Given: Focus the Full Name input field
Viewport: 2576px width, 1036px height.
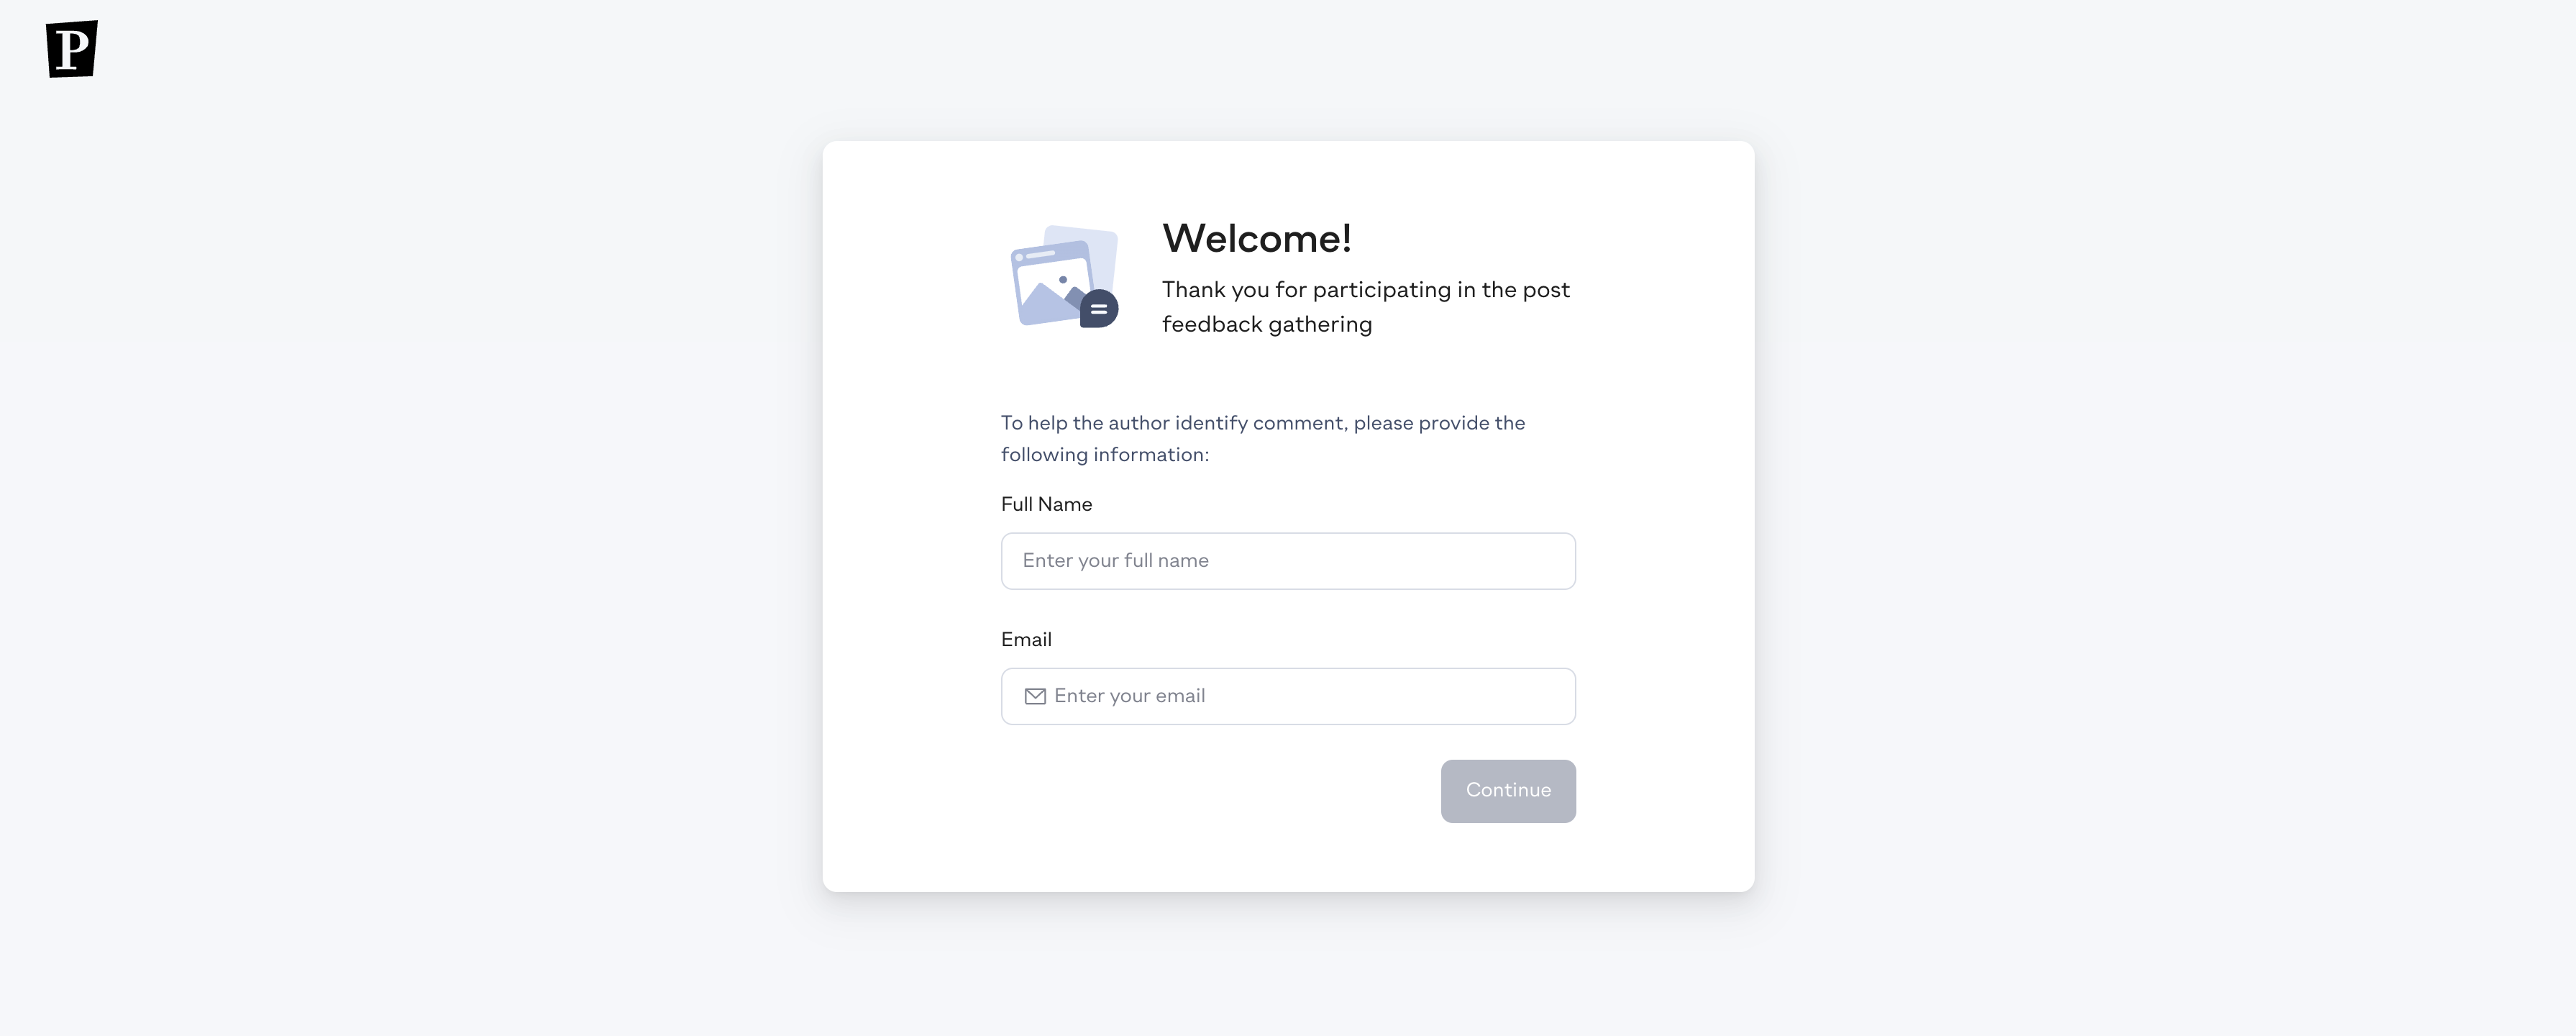Looking at the screenshot, I should point(1288,561).
